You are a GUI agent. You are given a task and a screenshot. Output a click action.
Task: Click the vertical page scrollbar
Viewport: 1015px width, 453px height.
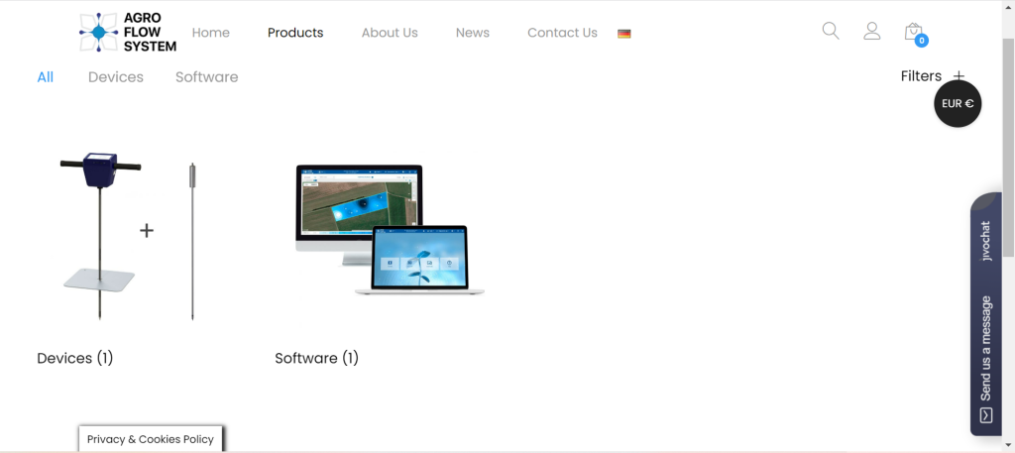(x=1008, y=146)
